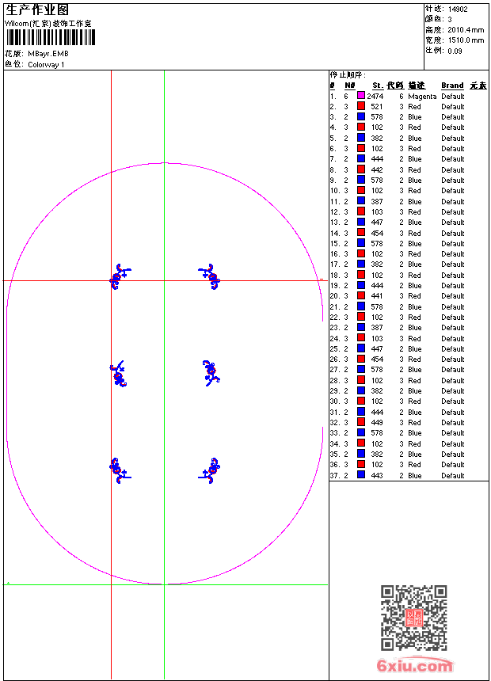
Task: Click the red swatch in stop row 2
Action: point(361,106)
